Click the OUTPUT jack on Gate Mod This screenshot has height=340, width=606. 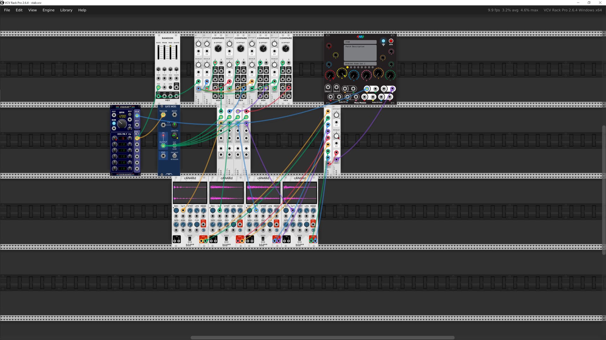(163, 145)
